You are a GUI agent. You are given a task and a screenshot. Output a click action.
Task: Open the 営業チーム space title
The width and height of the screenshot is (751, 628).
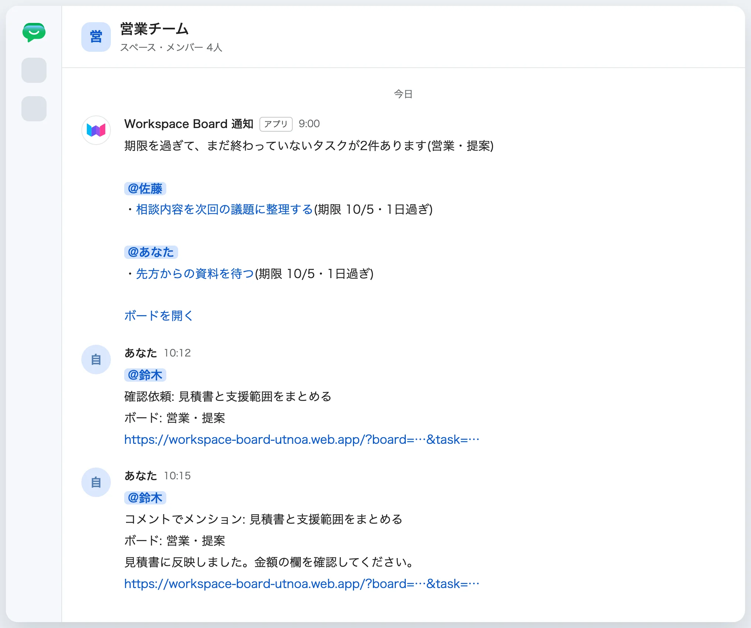pos(154,29)
